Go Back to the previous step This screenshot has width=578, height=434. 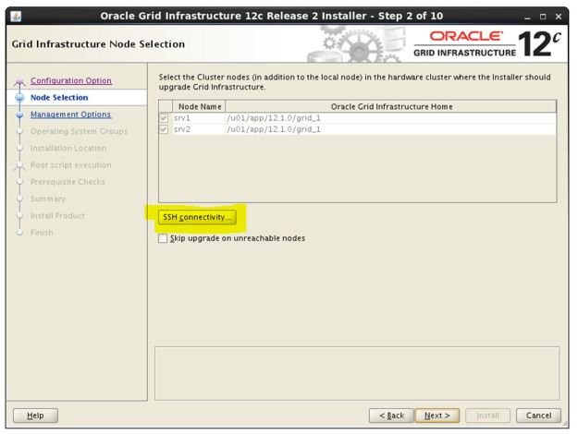pos(387,416)
